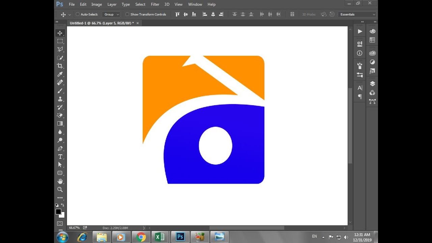Image resolution: width=432 pixels, height=243 pixels.
Task: Select the Move tool
Action: pos(60,33)
